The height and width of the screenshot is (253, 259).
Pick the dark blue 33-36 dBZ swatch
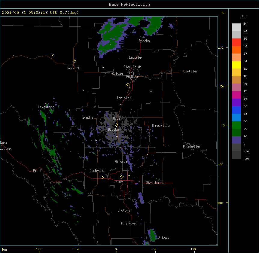pos(236,110)
